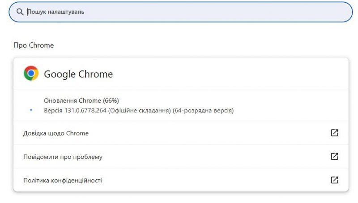
Task: Click the Офіційне складання build text
Action: coord(140,110)
